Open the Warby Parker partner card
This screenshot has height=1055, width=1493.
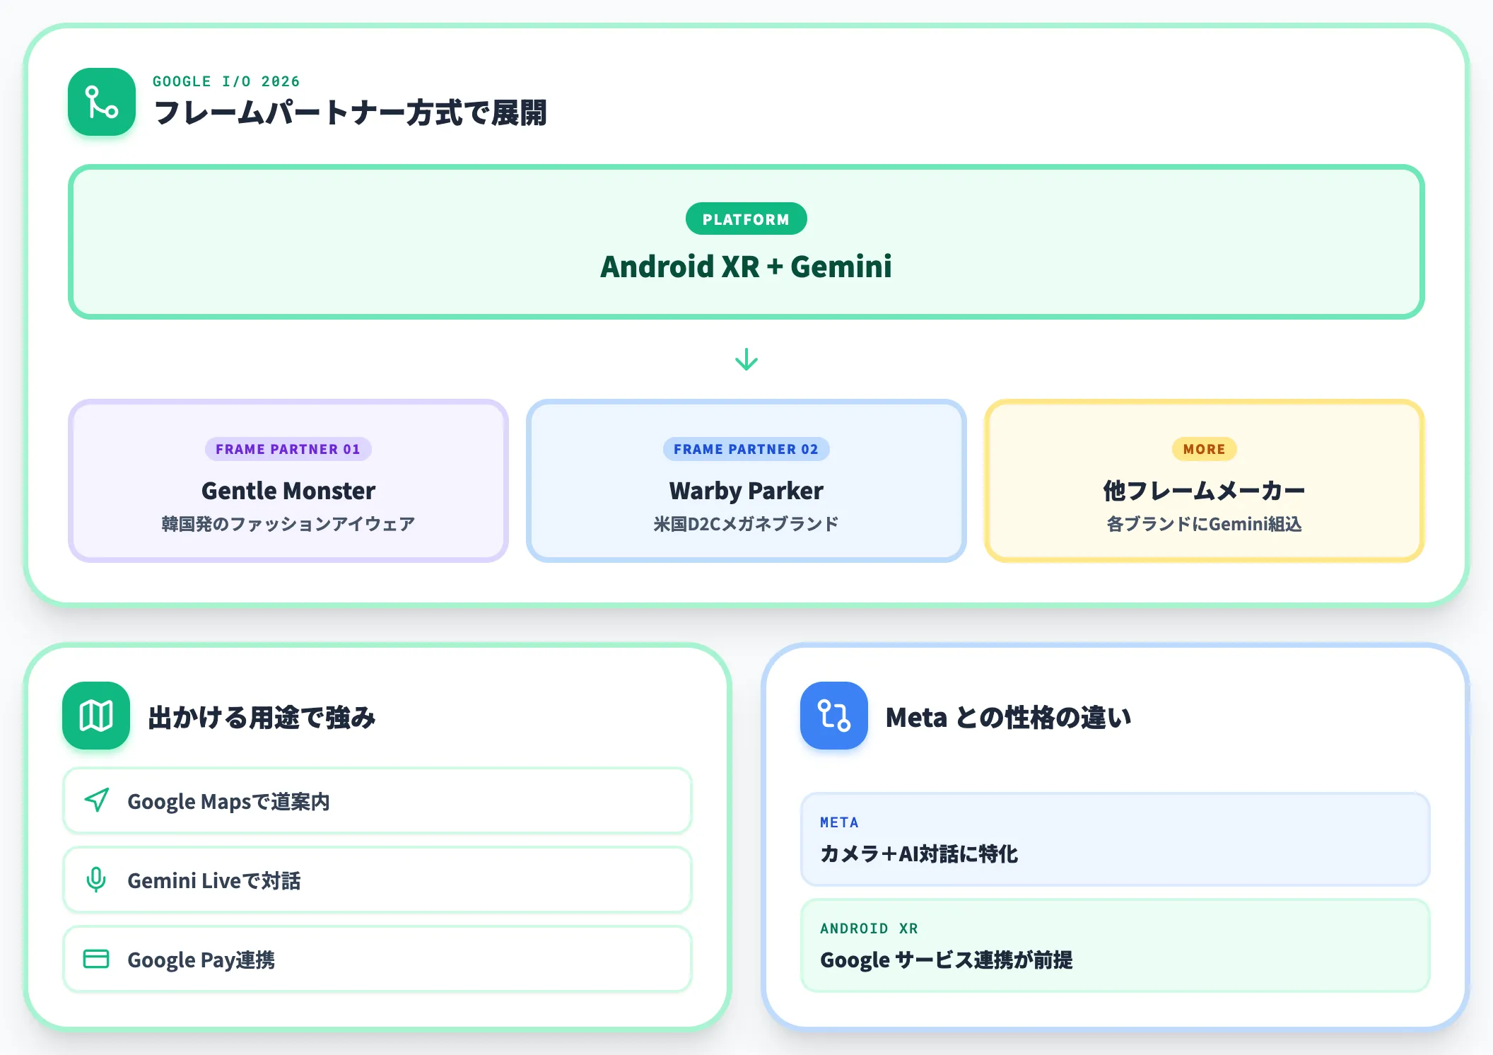pos(746,481)
